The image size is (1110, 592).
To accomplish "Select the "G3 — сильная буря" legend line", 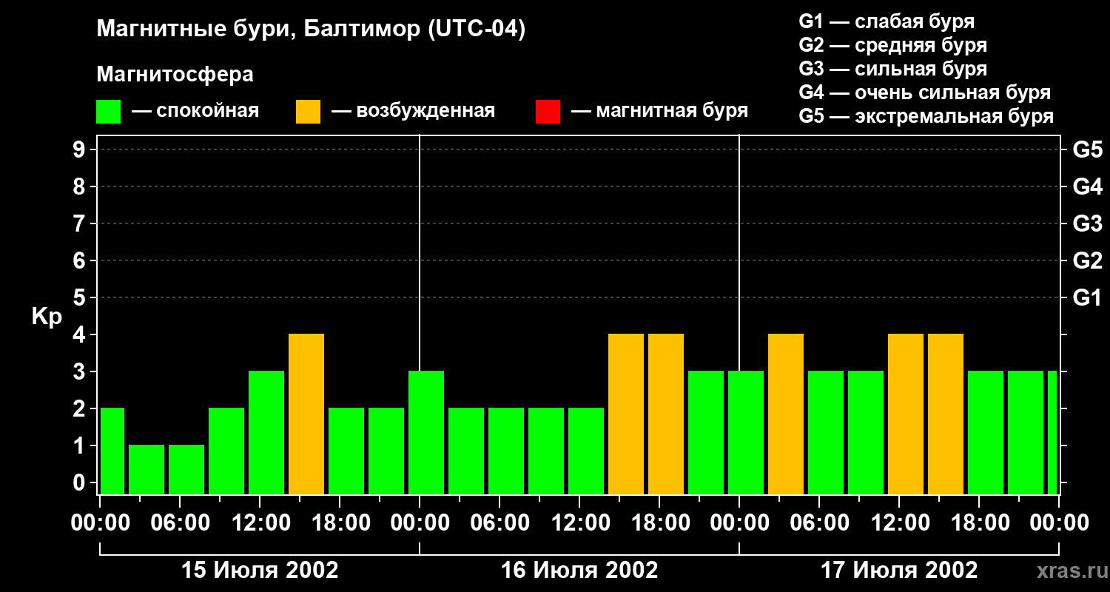I will [892, 69].
